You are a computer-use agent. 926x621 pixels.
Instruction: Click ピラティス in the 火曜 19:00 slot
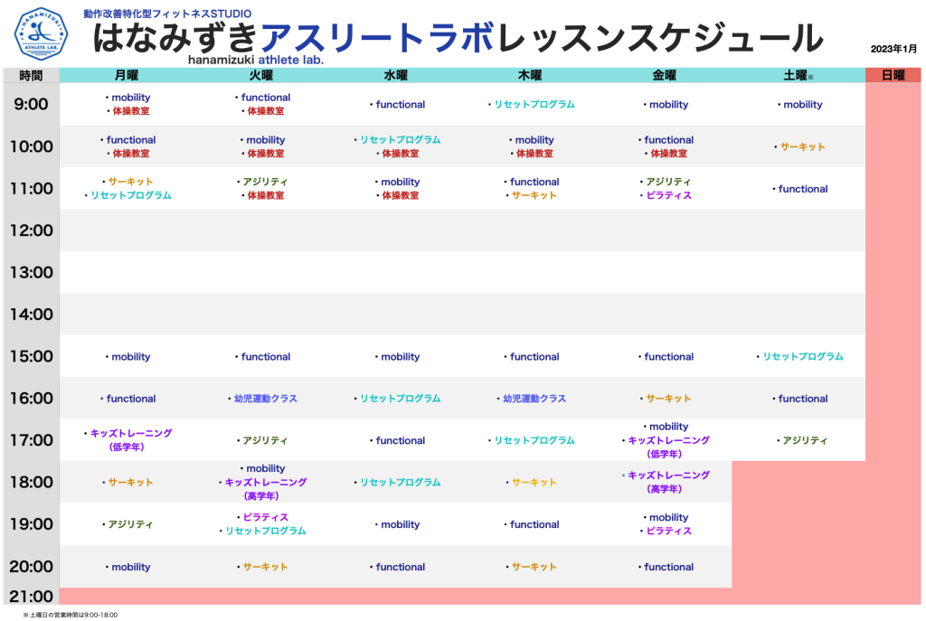tap(266, 517)
